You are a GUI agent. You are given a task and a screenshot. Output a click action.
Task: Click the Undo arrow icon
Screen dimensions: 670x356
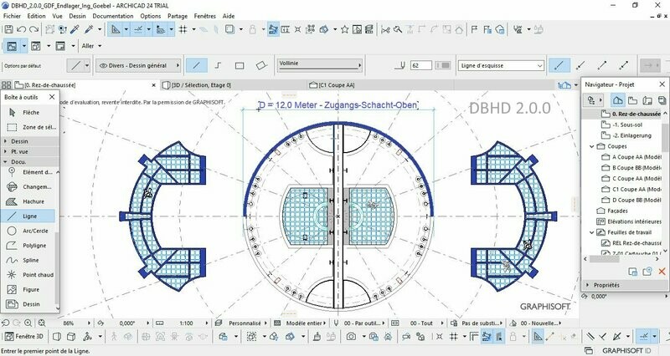click(x=21, y=29)
